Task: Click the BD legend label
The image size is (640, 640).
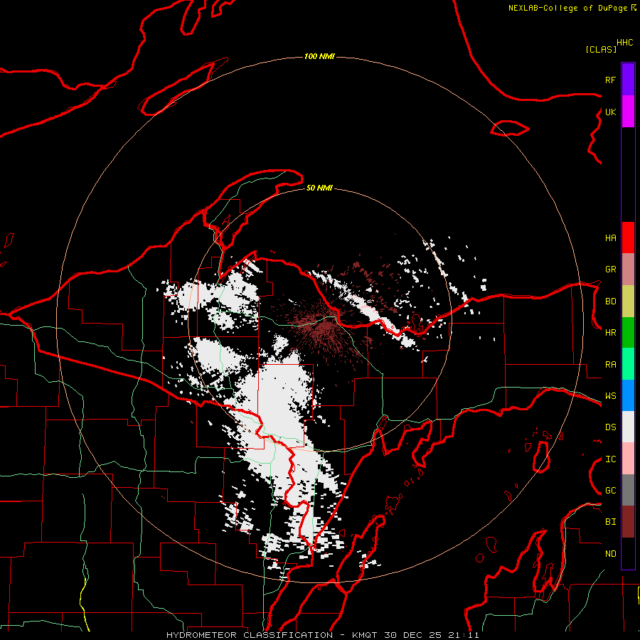Action: click(x=610, y=302)
